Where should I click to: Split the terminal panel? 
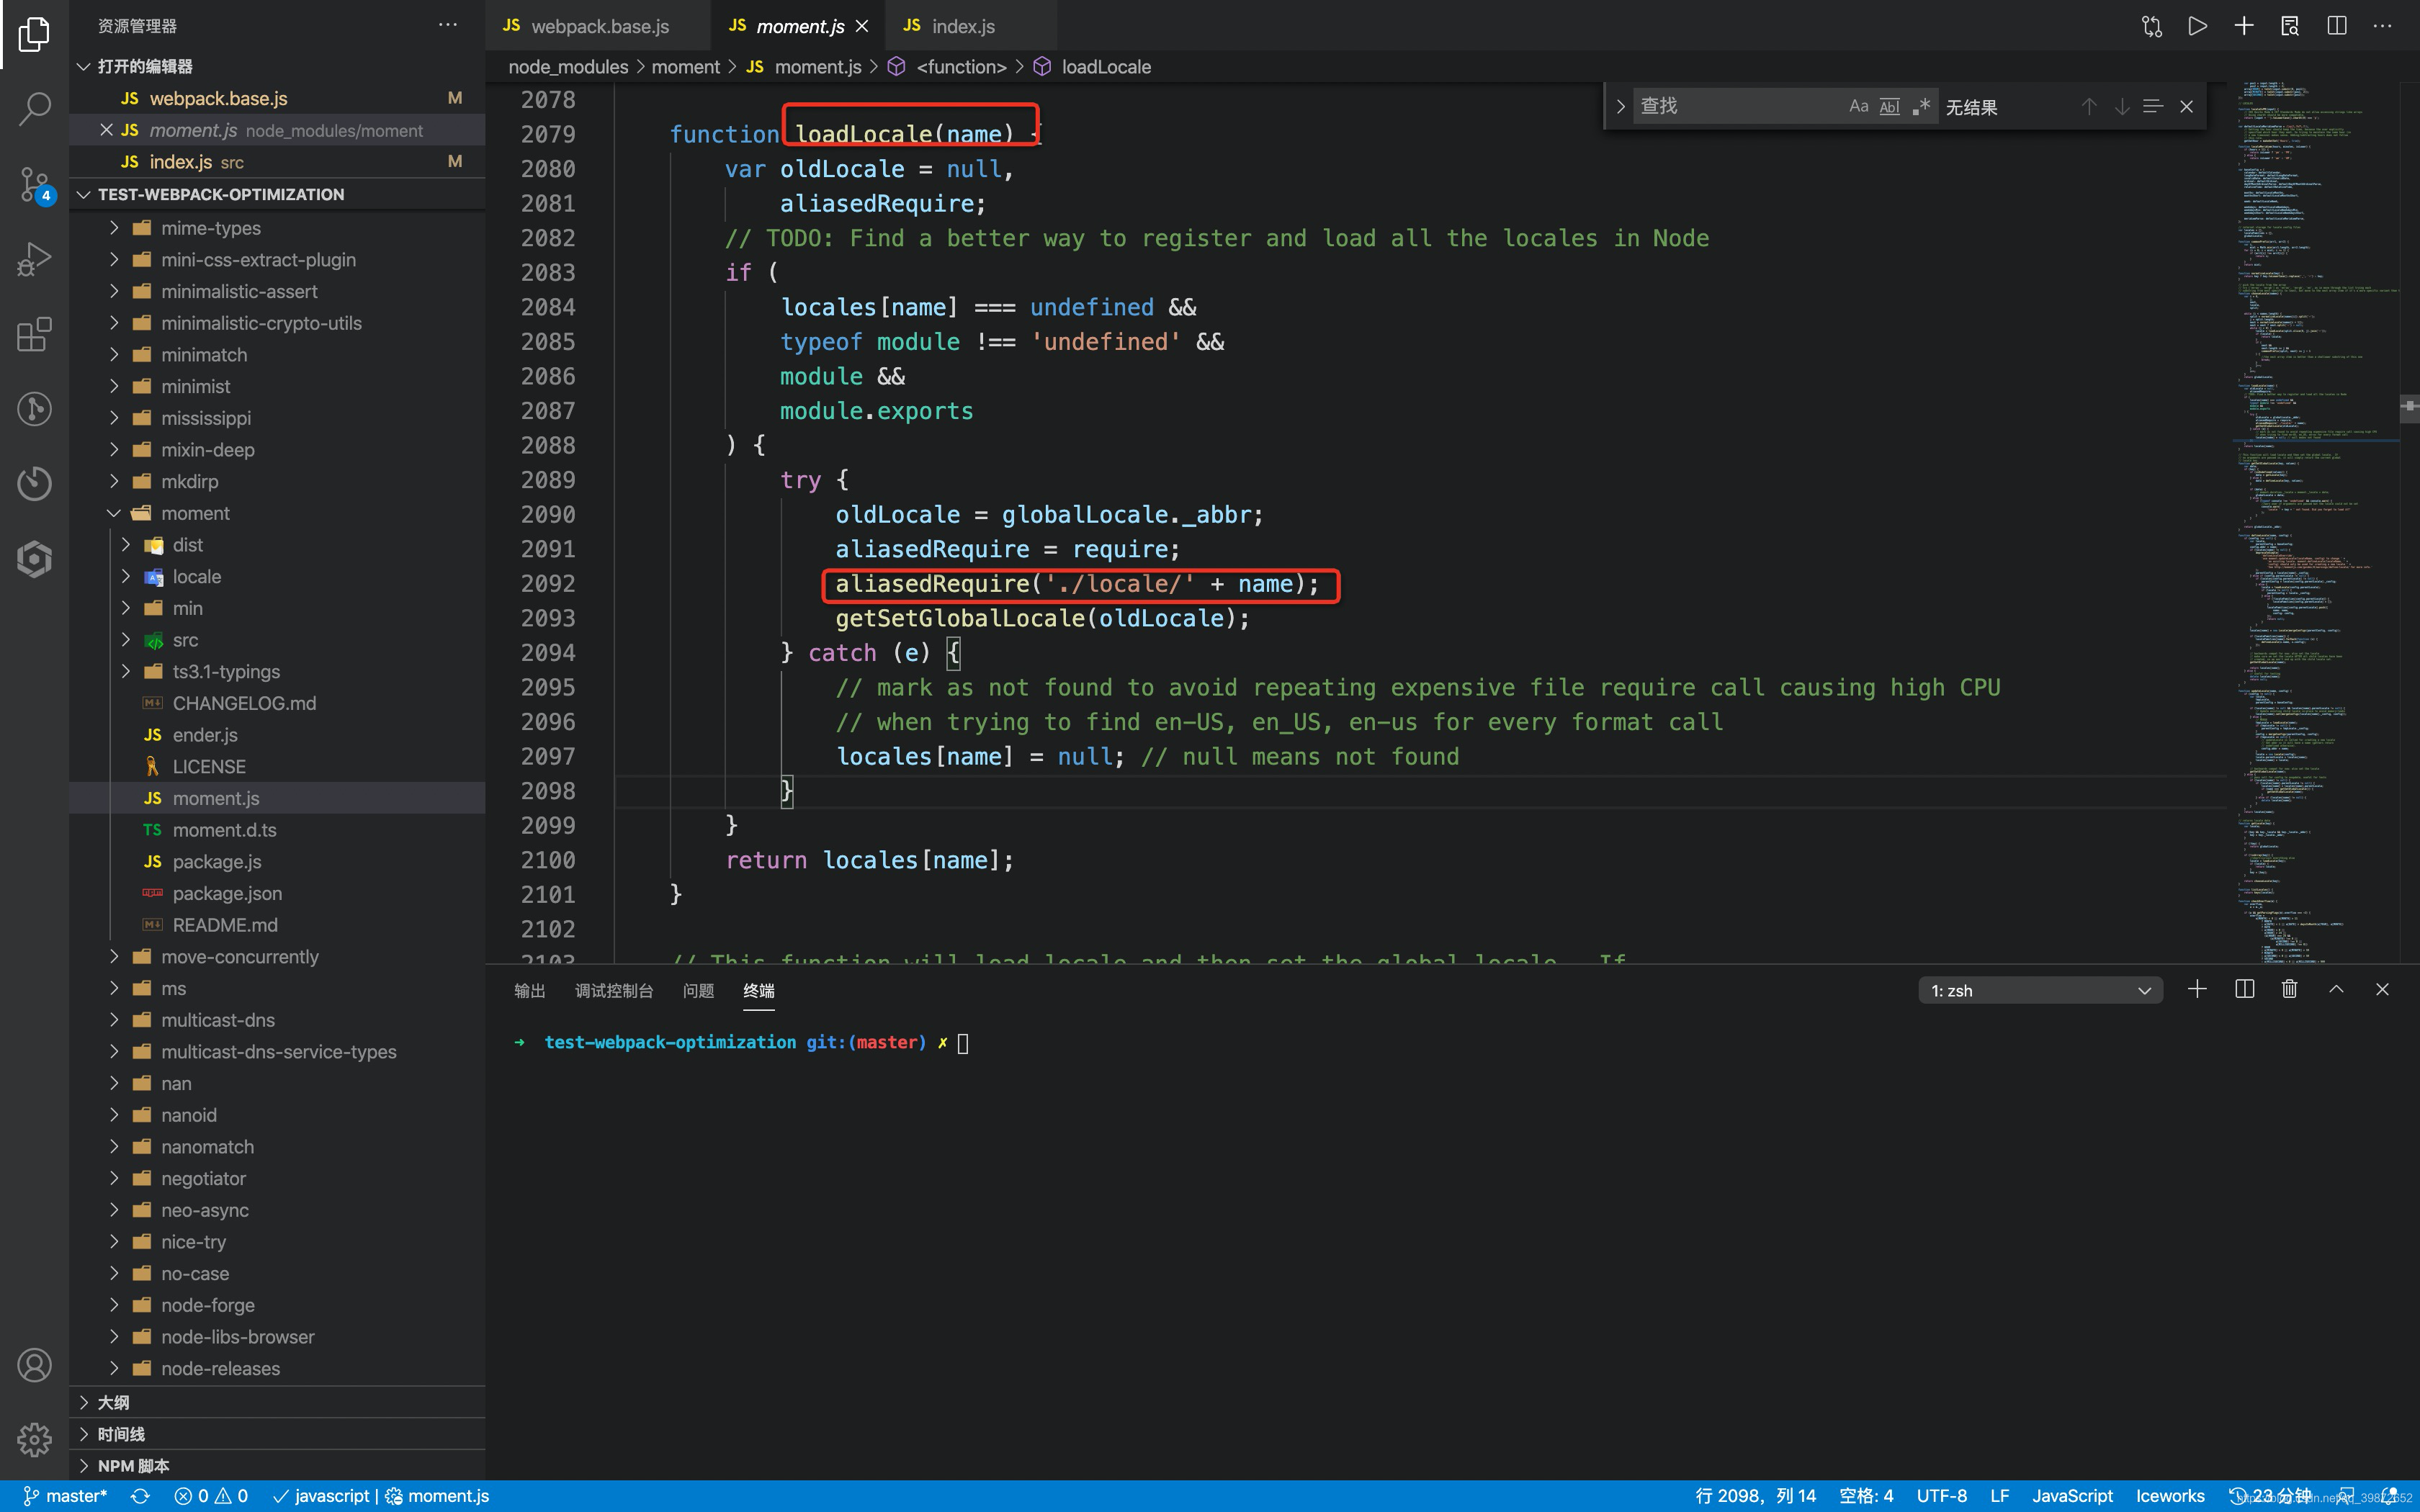pyautogui.click(x=2244, y=989)
